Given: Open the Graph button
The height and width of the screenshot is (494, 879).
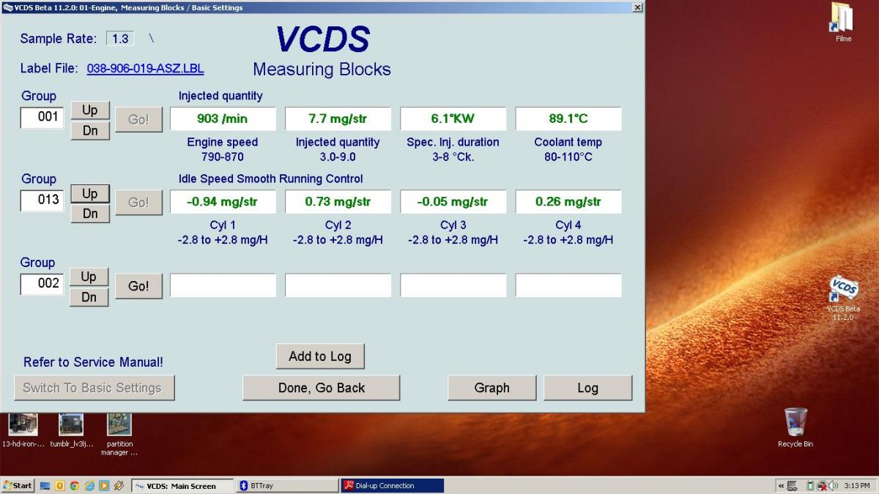Looking at the screenshot, I should tap(492, 388).
